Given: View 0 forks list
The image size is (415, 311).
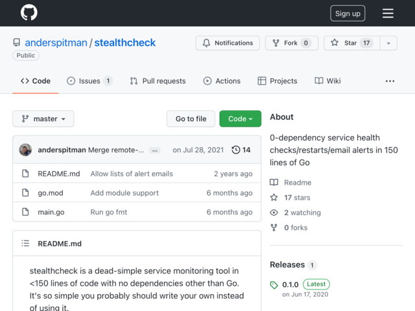Looking at the screenshot, I should coord(289,227).
